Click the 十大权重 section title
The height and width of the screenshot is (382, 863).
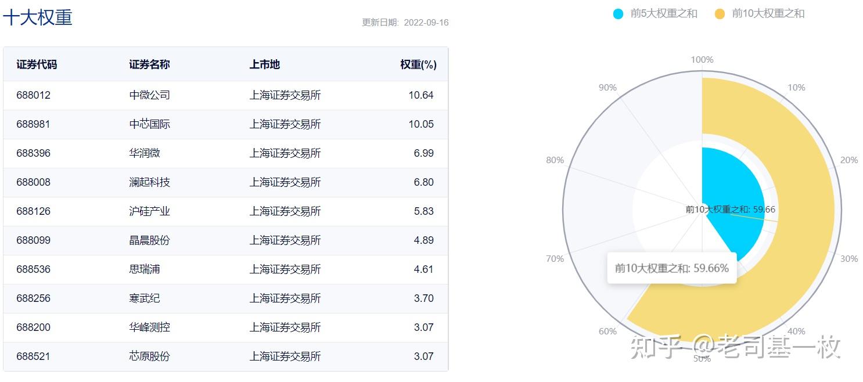(x=38, y=17)
